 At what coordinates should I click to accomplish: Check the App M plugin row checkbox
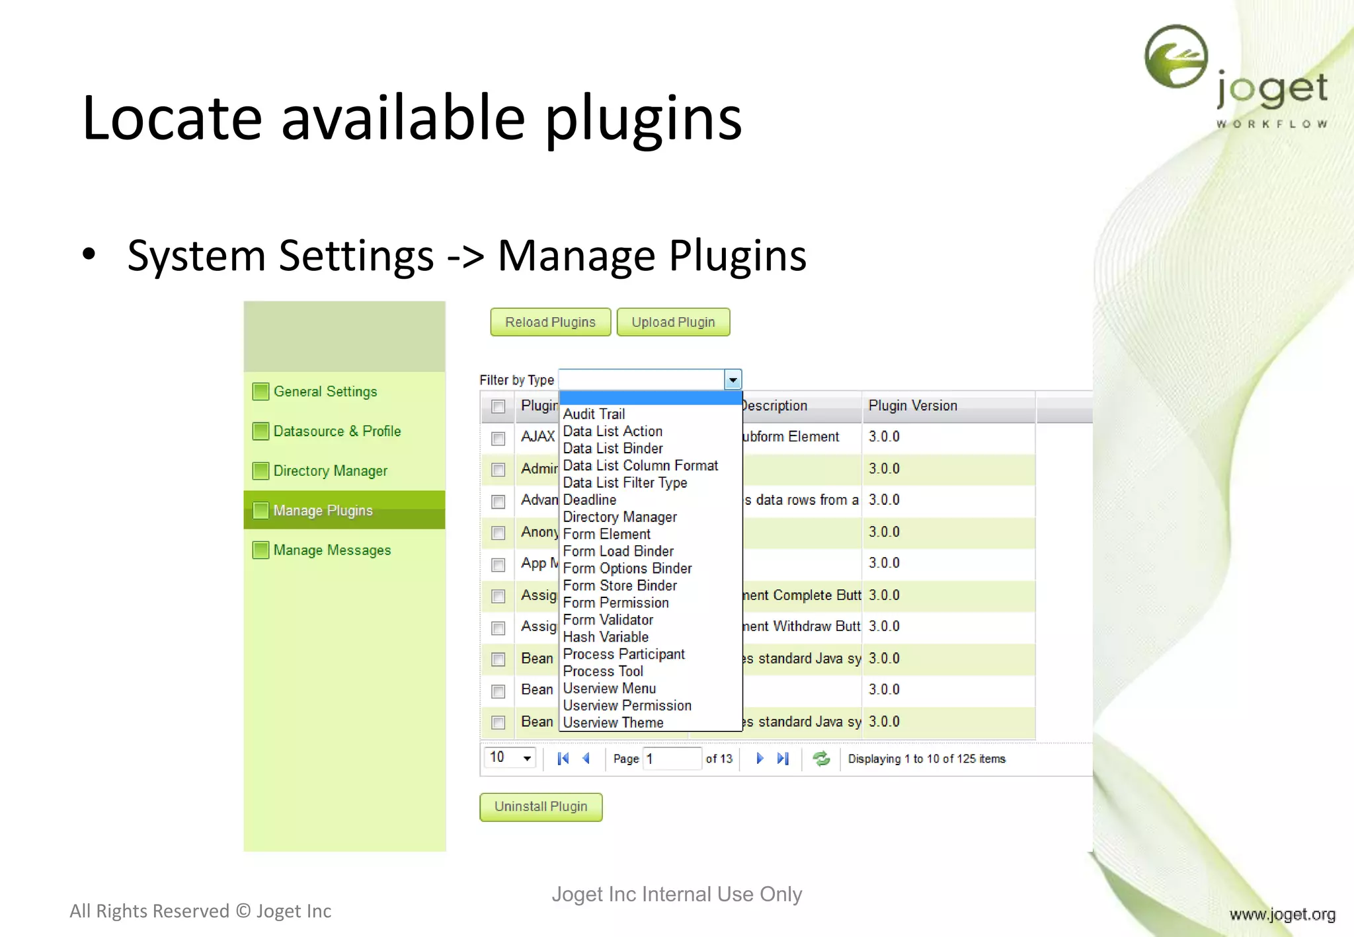click(498, 565)
